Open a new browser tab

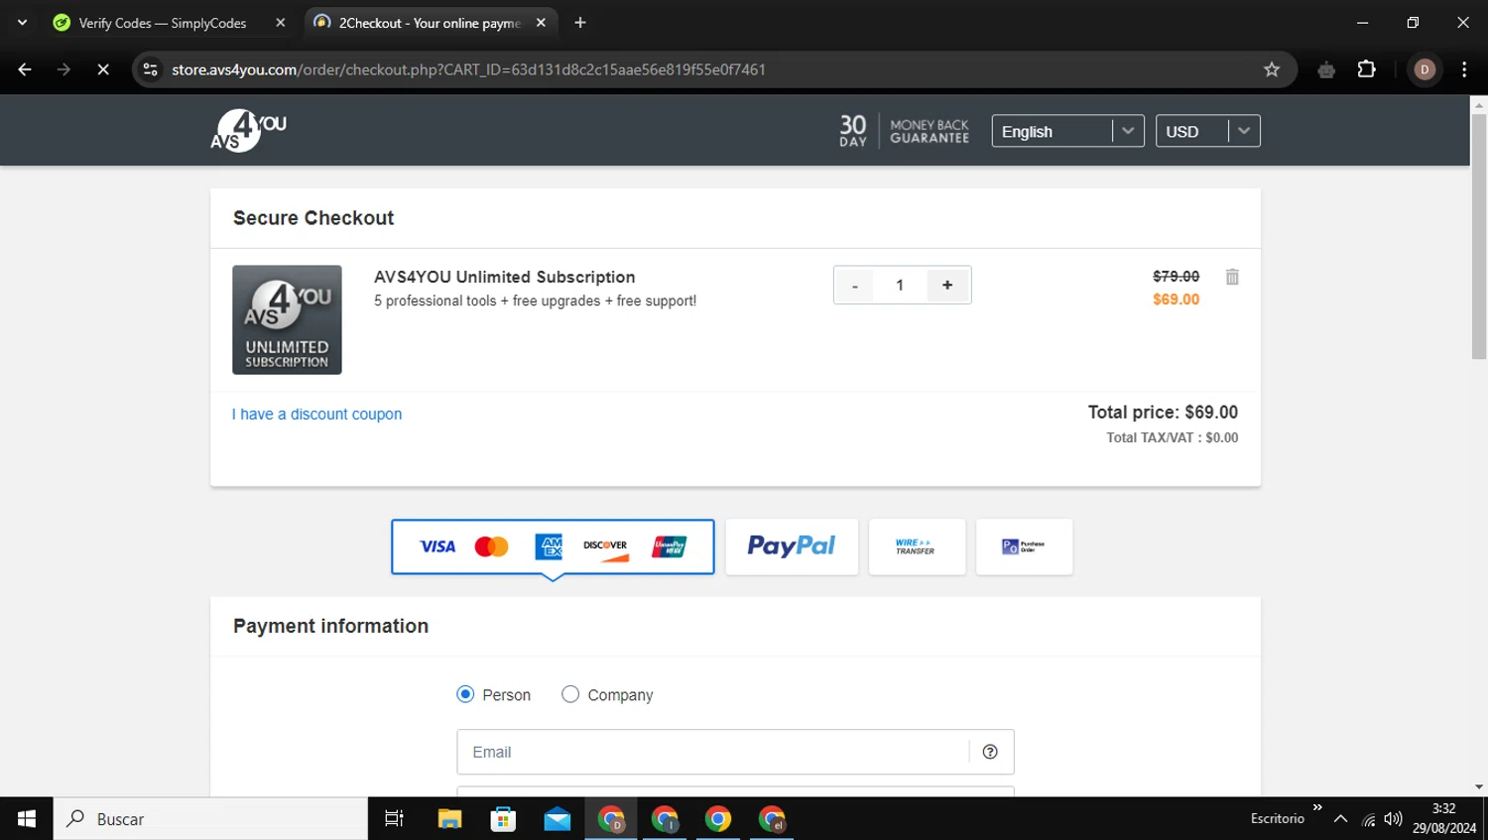[x=580, y=23]
